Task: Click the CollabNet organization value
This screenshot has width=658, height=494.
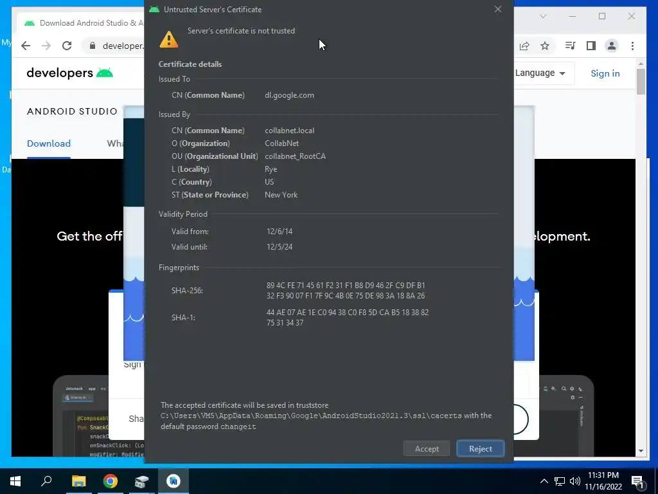Action: coord(281,143)
